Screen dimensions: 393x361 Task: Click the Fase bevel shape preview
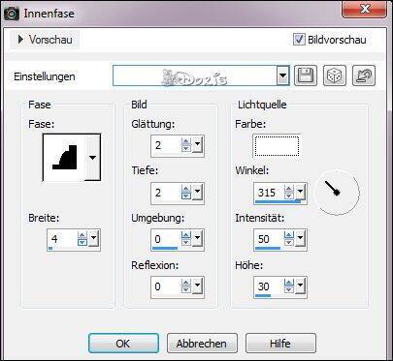click(64, 158)
